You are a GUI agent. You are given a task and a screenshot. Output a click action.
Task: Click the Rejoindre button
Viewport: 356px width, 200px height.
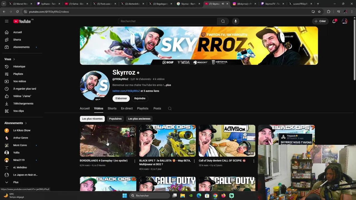140,98
